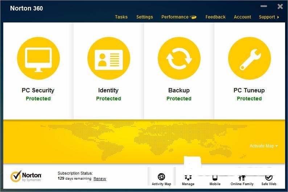The height and width of the screenshot is (192, 288).
Task: Expand the Support menu arrow
Action: pyautogui.click(x=278, y=17)
